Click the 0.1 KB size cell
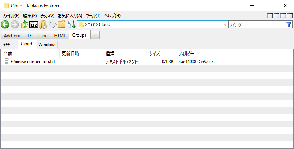Screen dimensions: 294x149 click(167, 62)
